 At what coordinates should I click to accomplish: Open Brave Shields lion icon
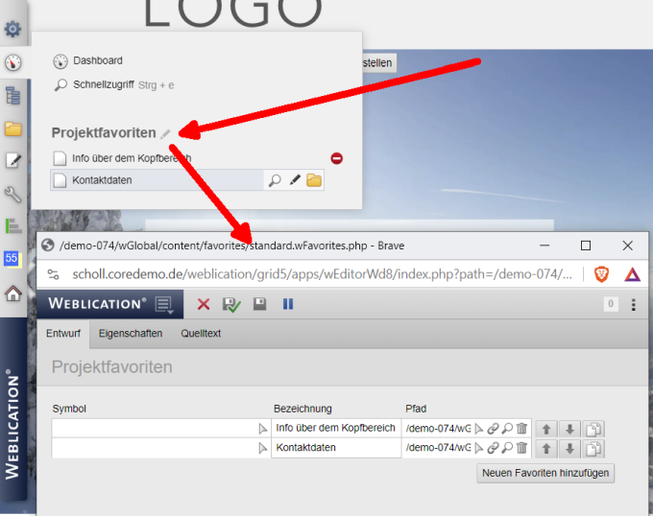click(x=601, y=274)
